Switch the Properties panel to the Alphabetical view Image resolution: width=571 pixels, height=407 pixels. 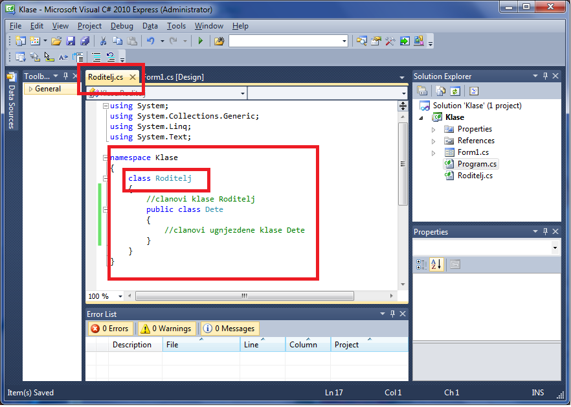pos(436,264)
